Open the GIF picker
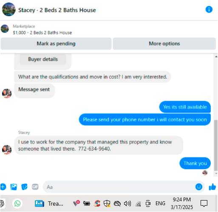Image resolution: width=218 pixels, height=212 pixels. click(x=35, y=187)
